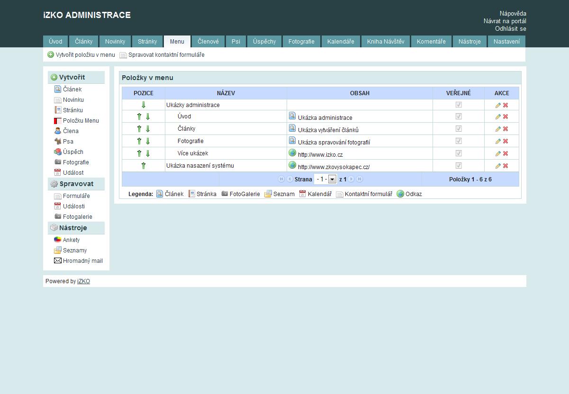Move Články row up

tap(139, 129)
